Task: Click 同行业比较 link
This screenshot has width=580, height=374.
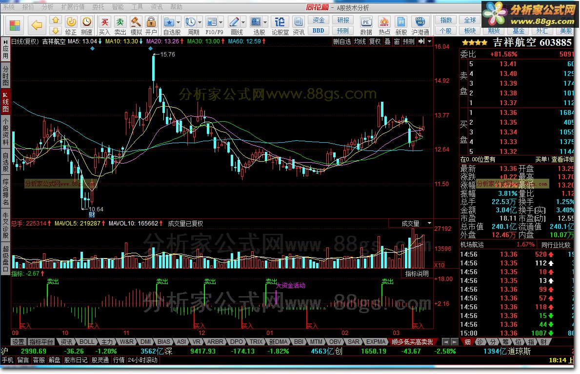Action: [556, 244]
